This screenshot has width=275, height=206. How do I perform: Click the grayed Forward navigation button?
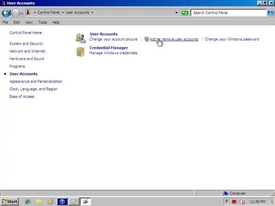coord(15,13)
